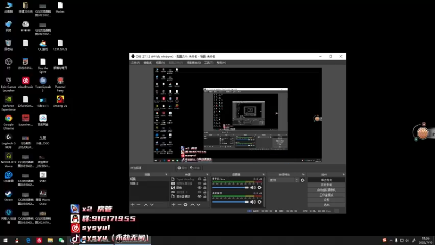
Task: Pop out the Controls dock panel
Action: tap(344, 174)
